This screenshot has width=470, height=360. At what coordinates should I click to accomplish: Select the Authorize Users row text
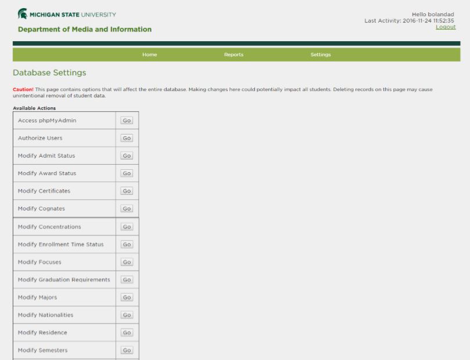(40, 138)
